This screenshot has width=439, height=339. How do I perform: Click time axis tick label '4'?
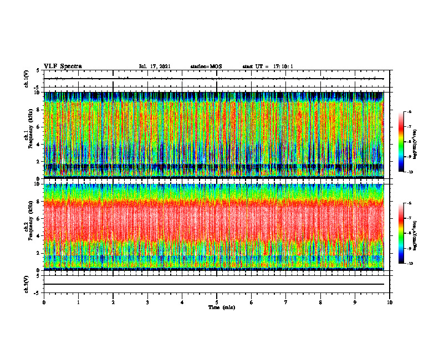click(x=182, y=302)
